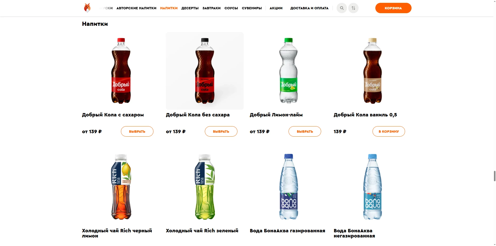The width and height of the screenshot is (496, 246).
Task: Open Доставка и оплата page
Action: point(309,8)
